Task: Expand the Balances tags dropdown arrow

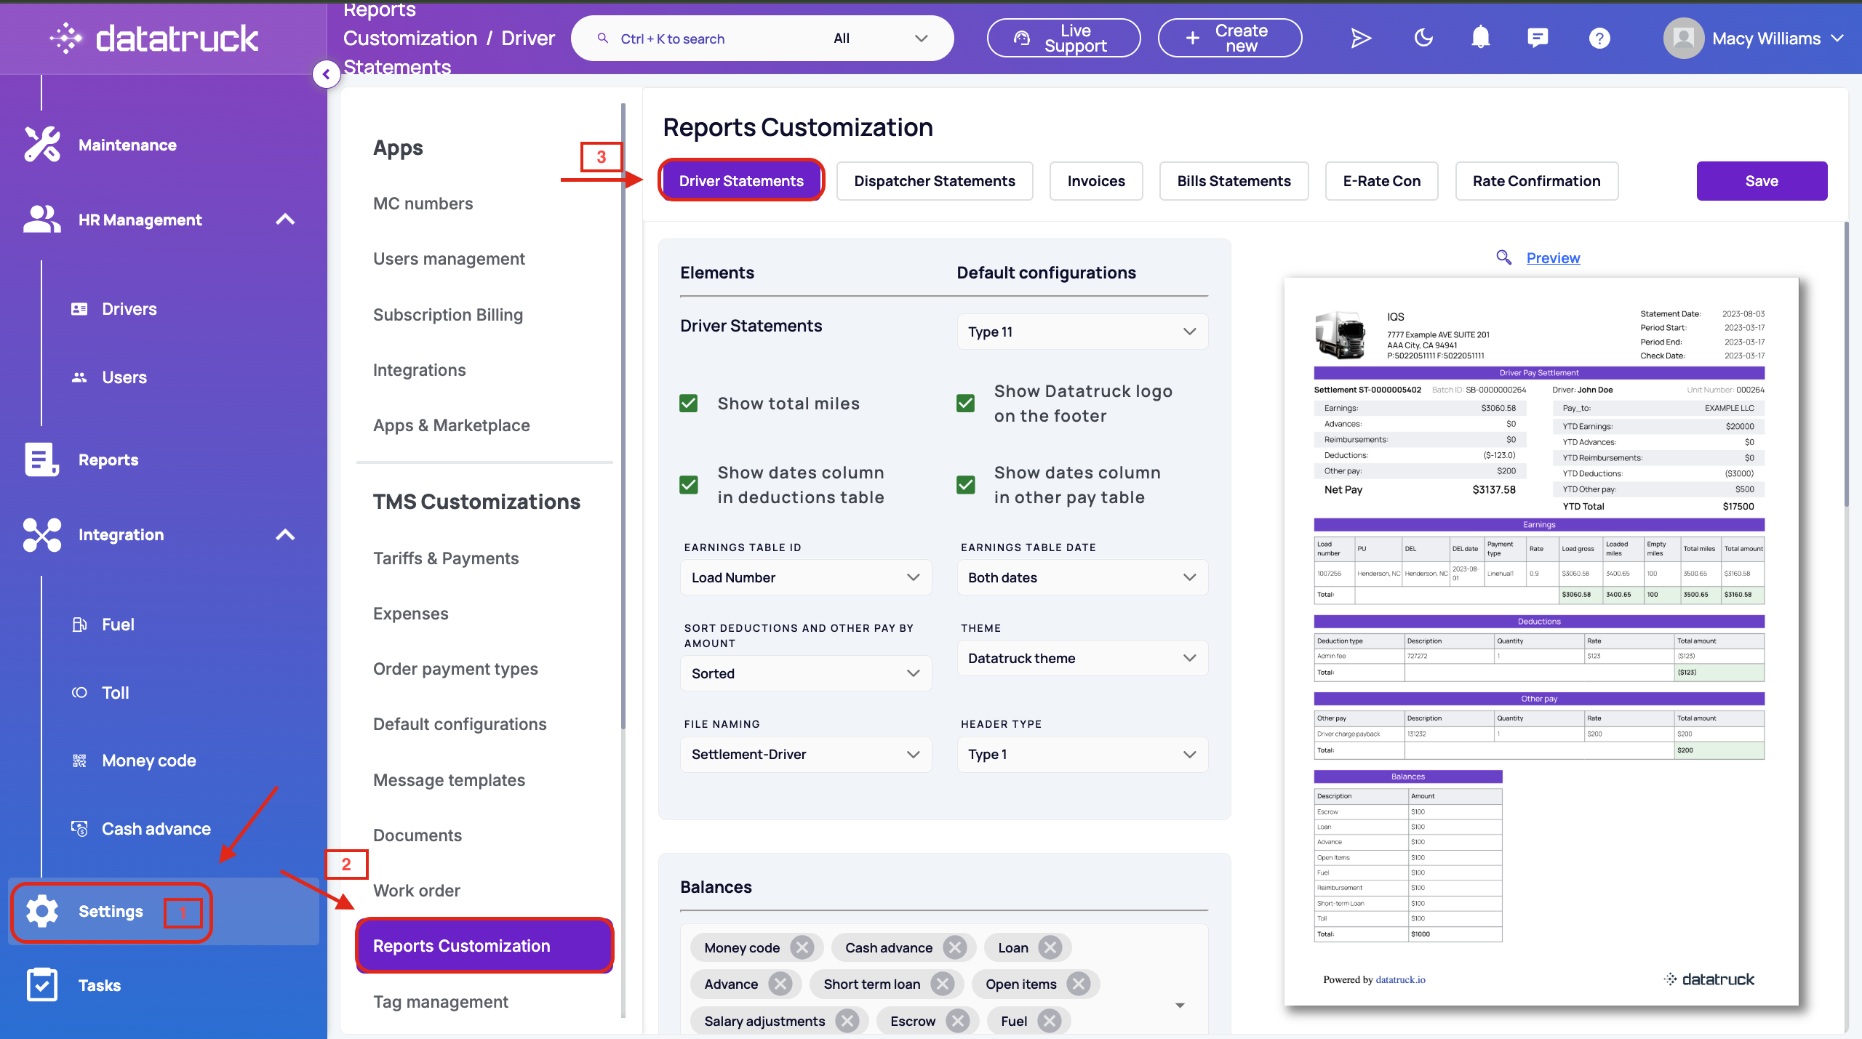Action: tap(1180, 1005)
